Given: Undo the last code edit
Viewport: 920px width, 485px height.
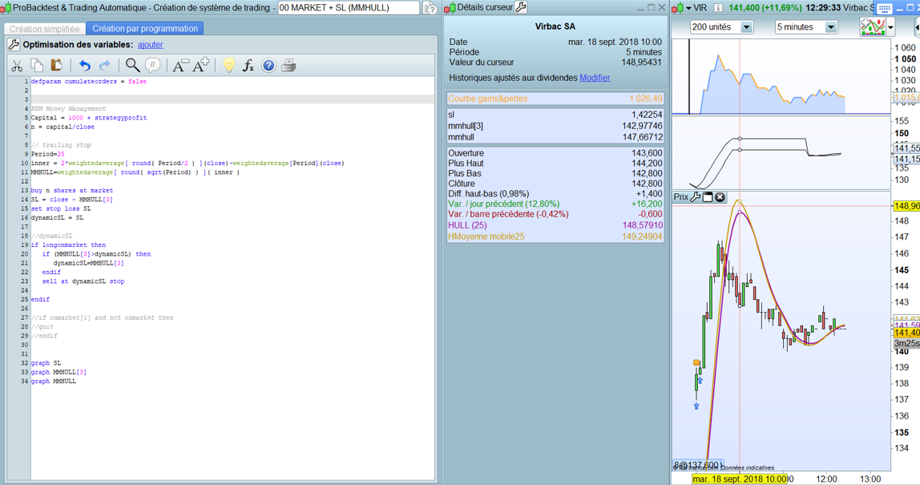Looking at the screenshot, I should click(x=84, y=66).
